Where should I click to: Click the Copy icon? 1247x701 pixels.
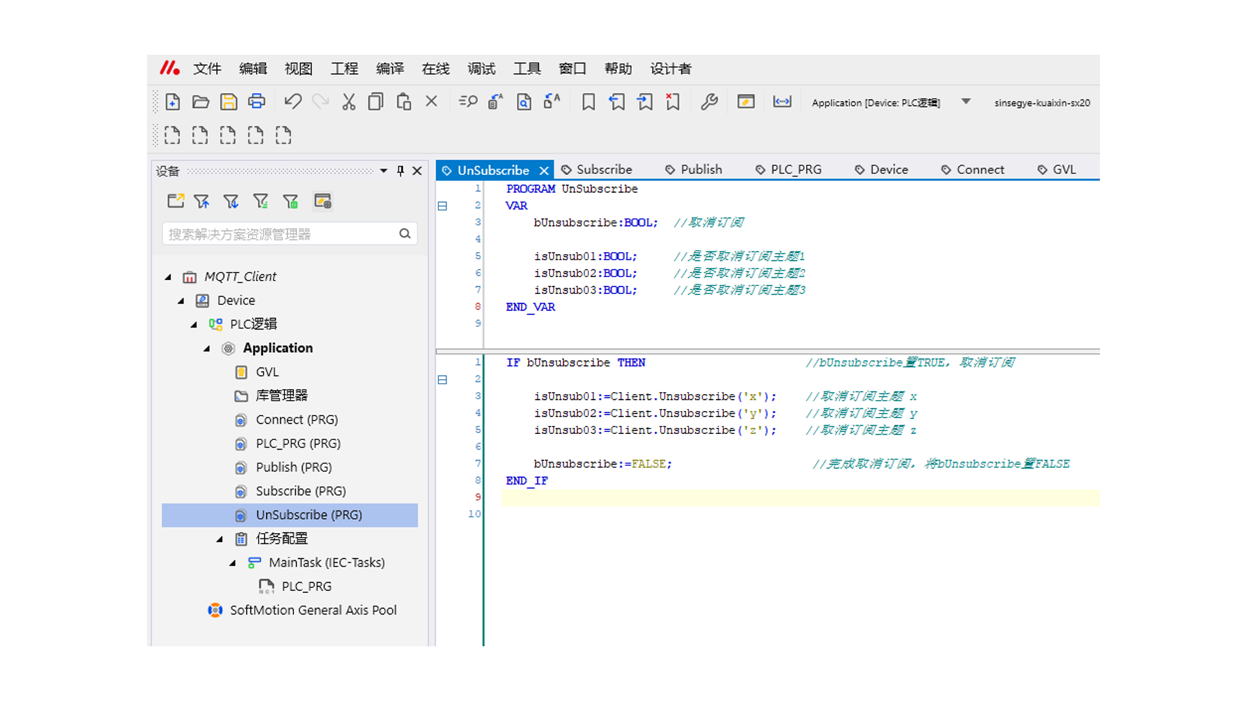point(375,102)
